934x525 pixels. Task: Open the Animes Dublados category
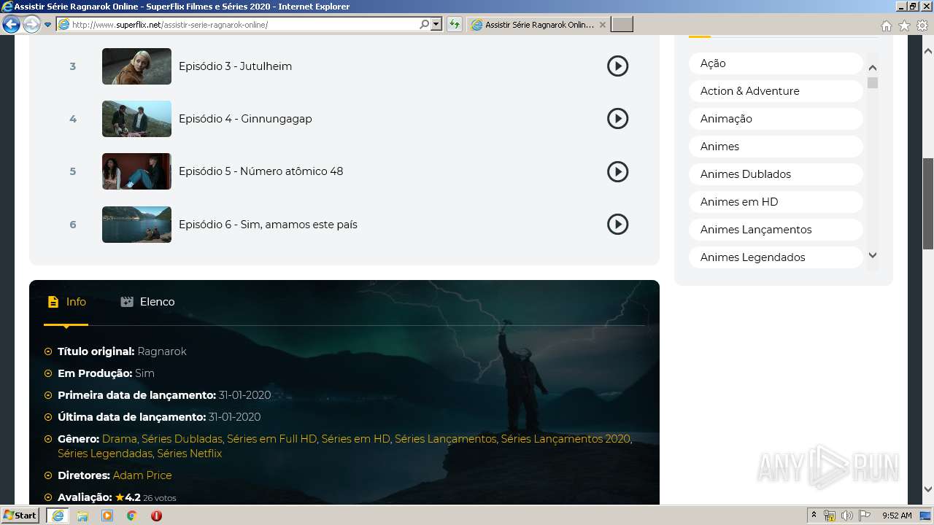click(x=776, y=174)
